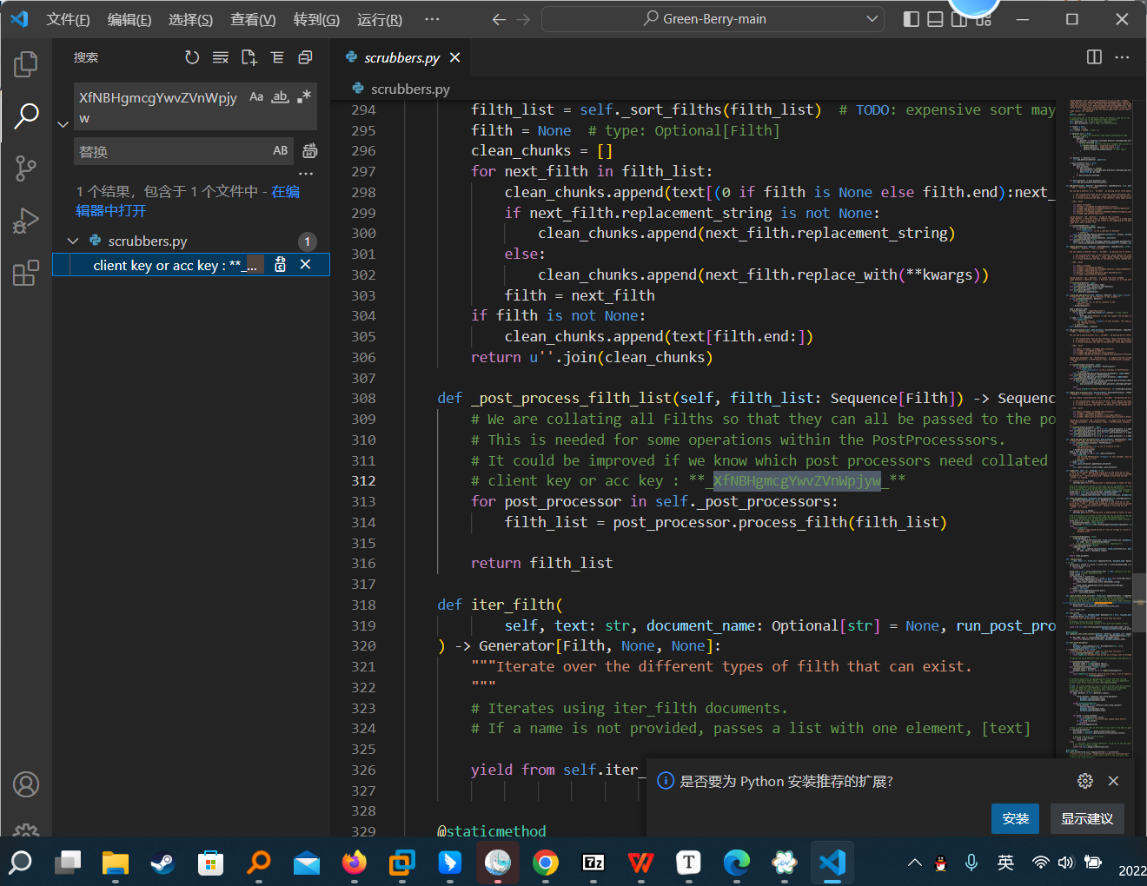Open the Green-Berry-main command center dropdown
Screen dimensions: 1147x886
872,19
